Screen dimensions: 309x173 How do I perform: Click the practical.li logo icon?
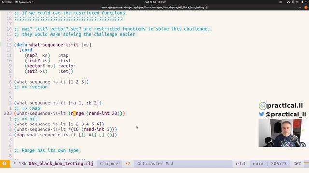263,106
